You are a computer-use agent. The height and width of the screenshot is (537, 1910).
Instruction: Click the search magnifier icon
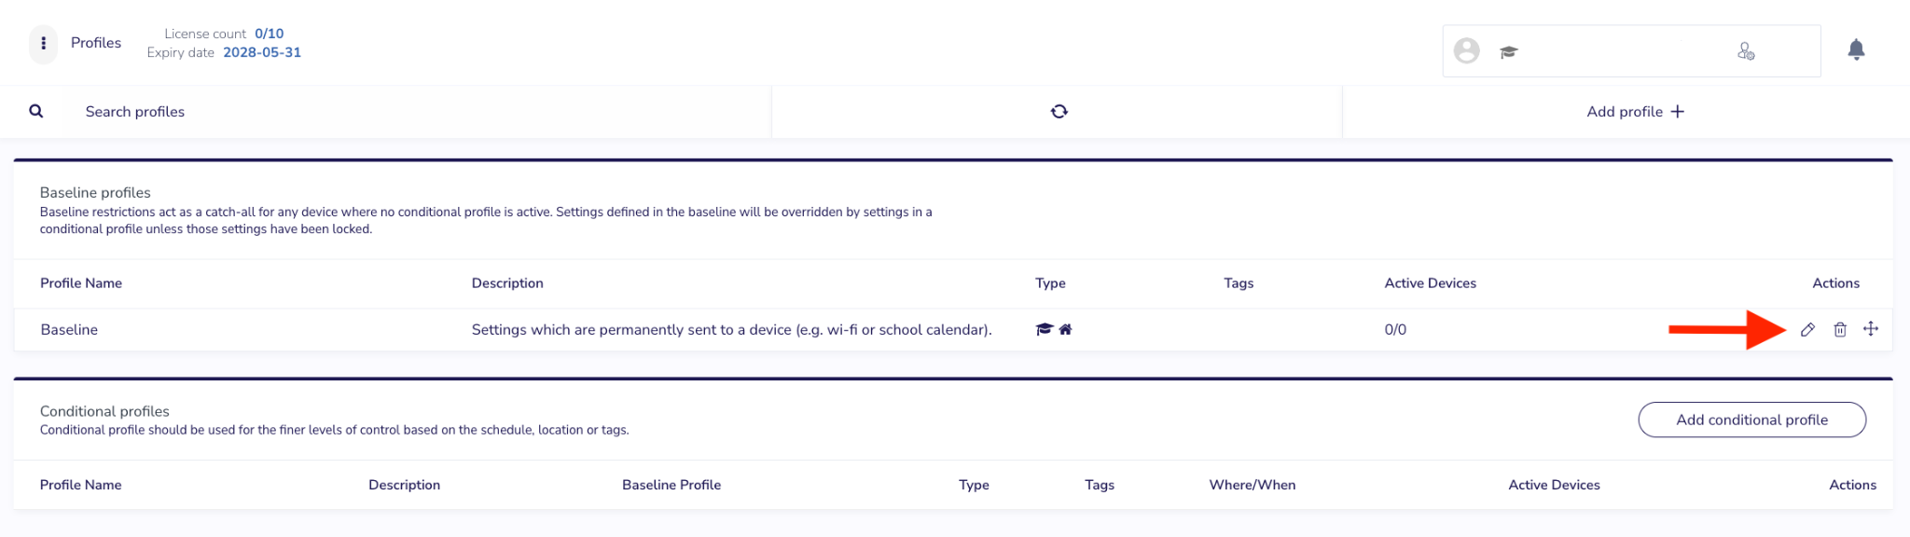coord(36,111)
